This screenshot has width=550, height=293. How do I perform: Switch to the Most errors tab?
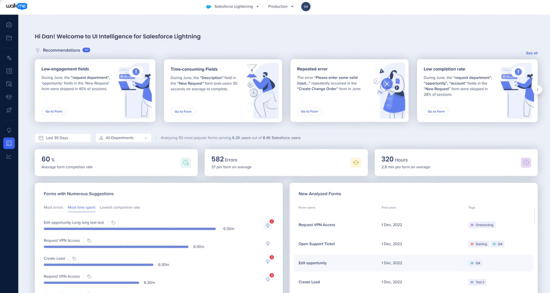pyautogui.click(x=53, y=207)
